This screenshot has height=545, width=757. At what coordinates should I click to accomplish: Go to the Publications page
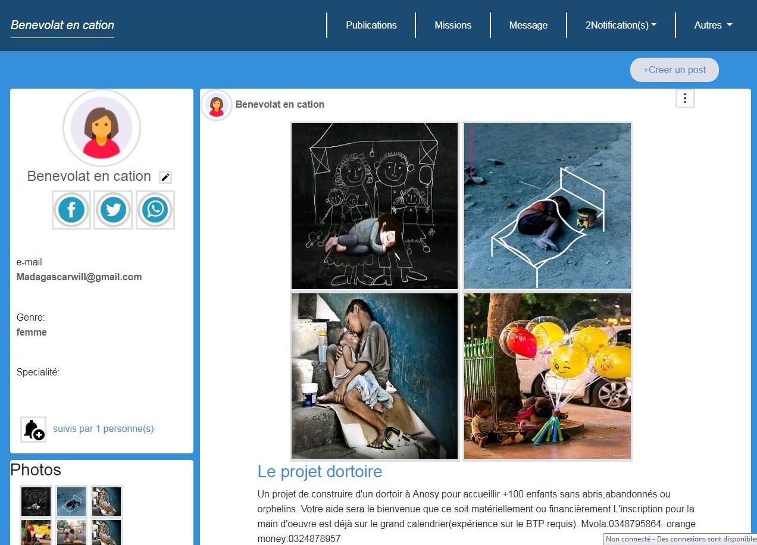point(371,25)
